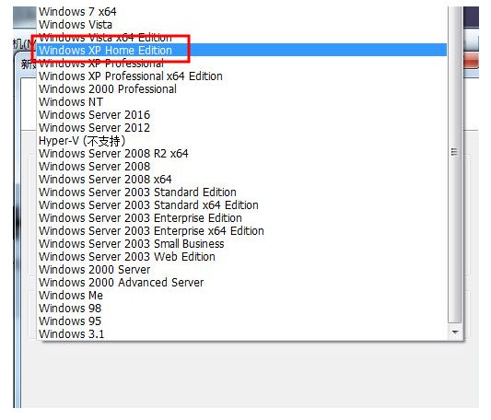Select Windows Me option
Screen dimensions: 491x420
tap(241, 295)
